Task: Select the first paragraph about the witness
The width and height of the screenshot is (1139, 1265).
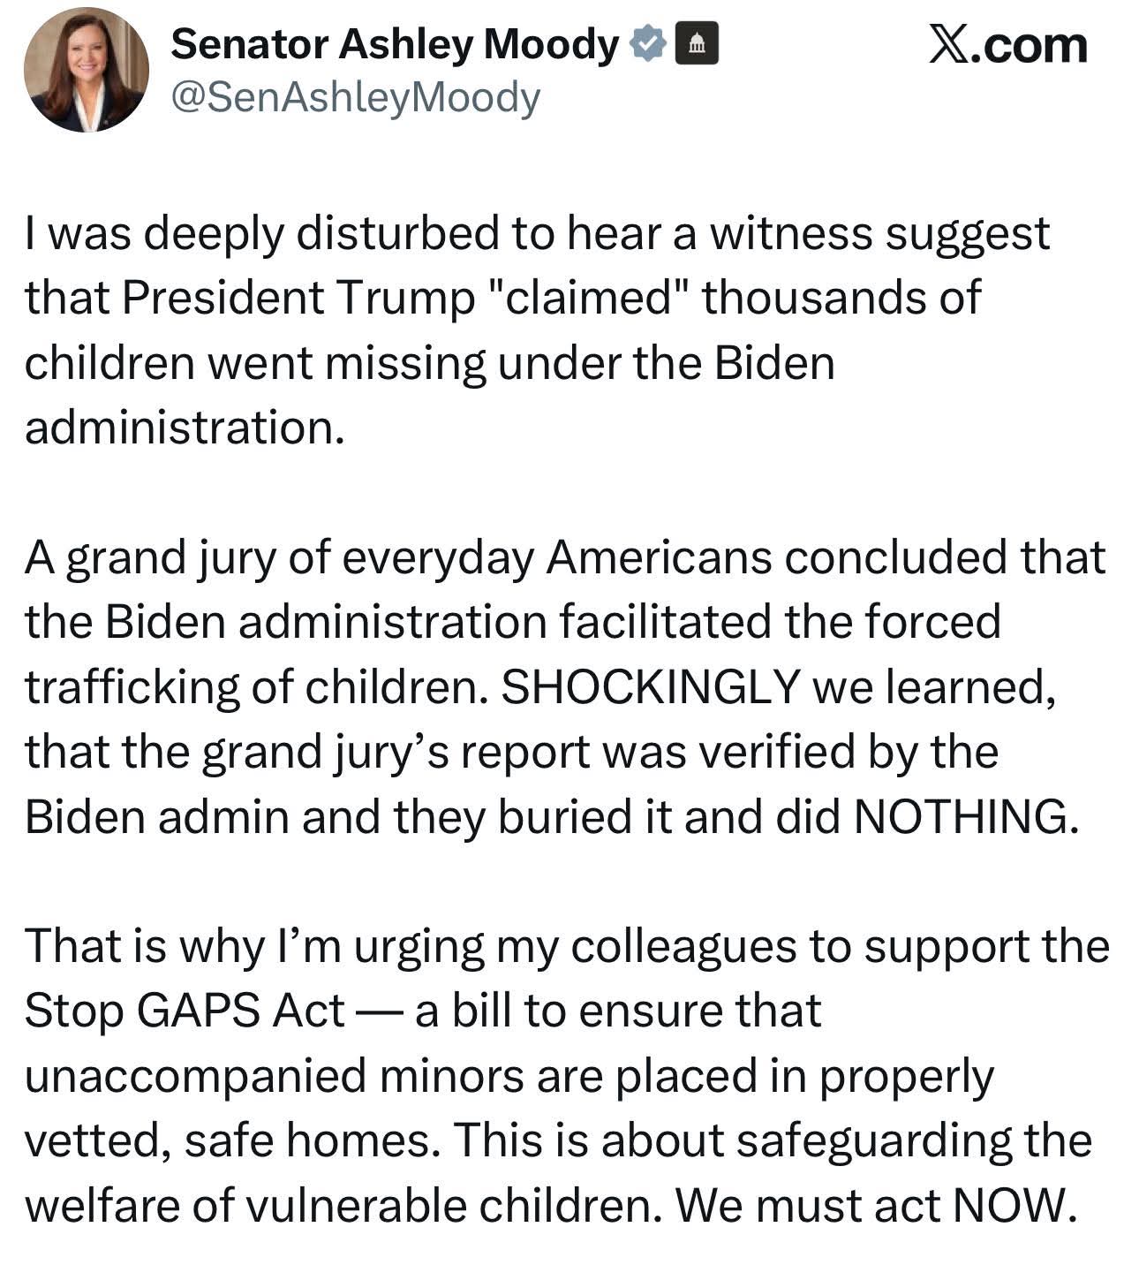Action: 537,331
